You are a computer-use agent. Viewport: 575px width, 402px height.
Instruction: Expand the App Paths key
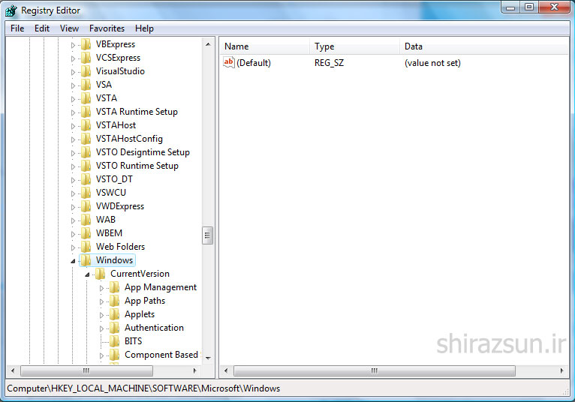pyautogui.click(x=101, y=301)
